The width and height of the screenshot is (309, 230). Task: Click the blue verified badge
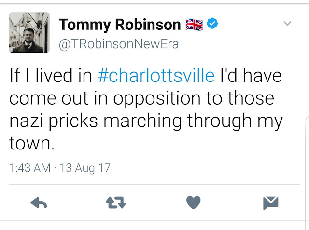coord(213,24)
